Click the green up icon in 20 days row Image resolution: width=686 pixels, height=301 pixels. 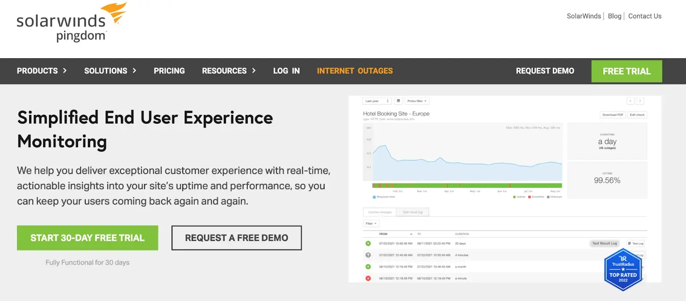(x=368, y=244)
